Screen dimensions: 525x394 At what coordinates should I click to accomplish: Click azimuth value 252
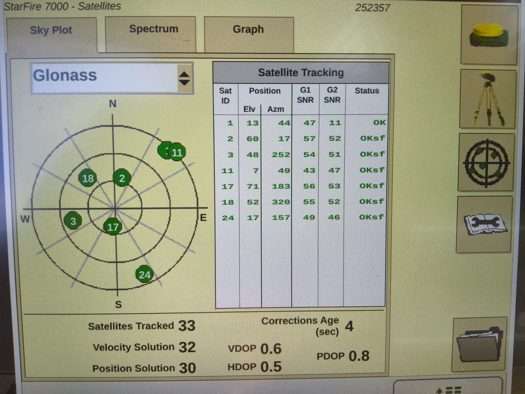(281, 154)
